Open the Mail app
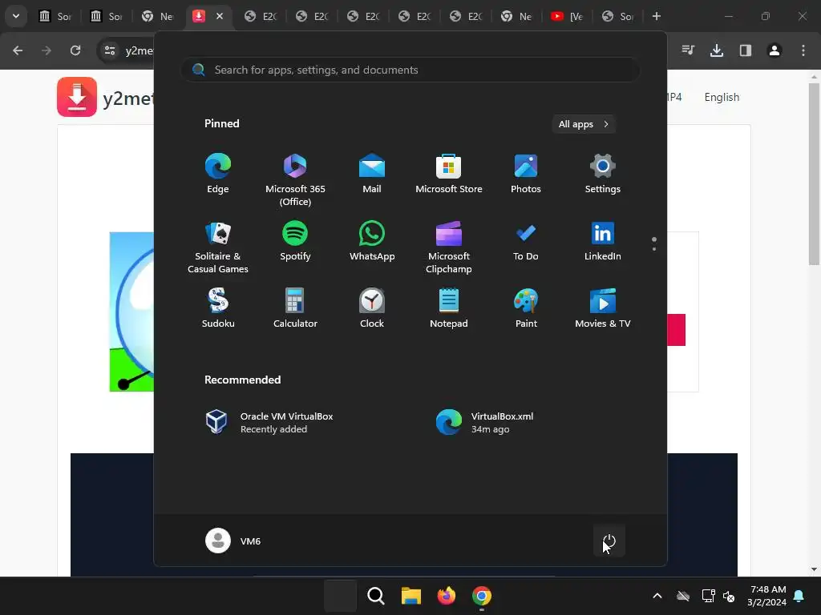 372,174
